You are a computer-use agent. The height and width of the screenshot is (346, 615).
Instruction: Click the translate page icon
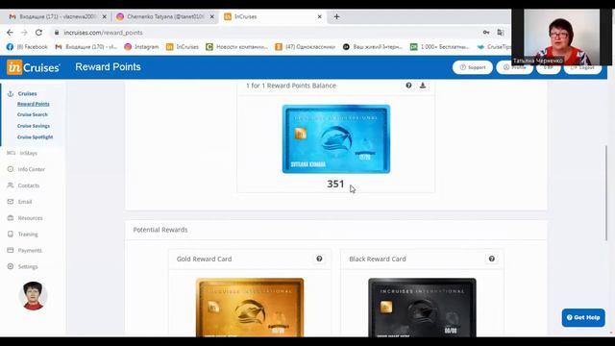tap(501, 33)
